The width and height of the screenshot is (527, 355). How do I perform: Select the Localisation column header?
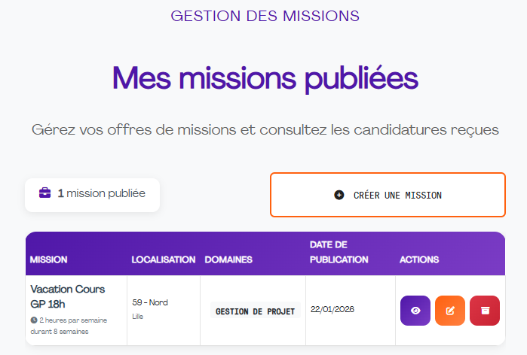tap(164, 259)
